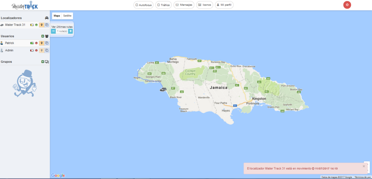Locate Mister Track 31 with its pin button
Screen dimensions: 372x179
point(42,25)
